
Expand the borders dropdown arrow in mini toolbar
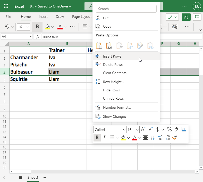117,138
